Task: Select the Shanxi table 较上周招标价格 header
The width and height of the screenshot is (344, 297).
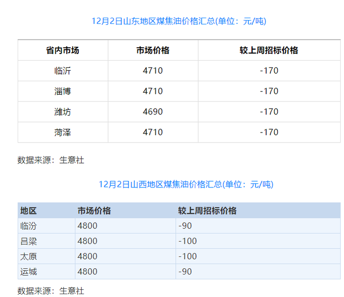Action: (x=207, y=210)
